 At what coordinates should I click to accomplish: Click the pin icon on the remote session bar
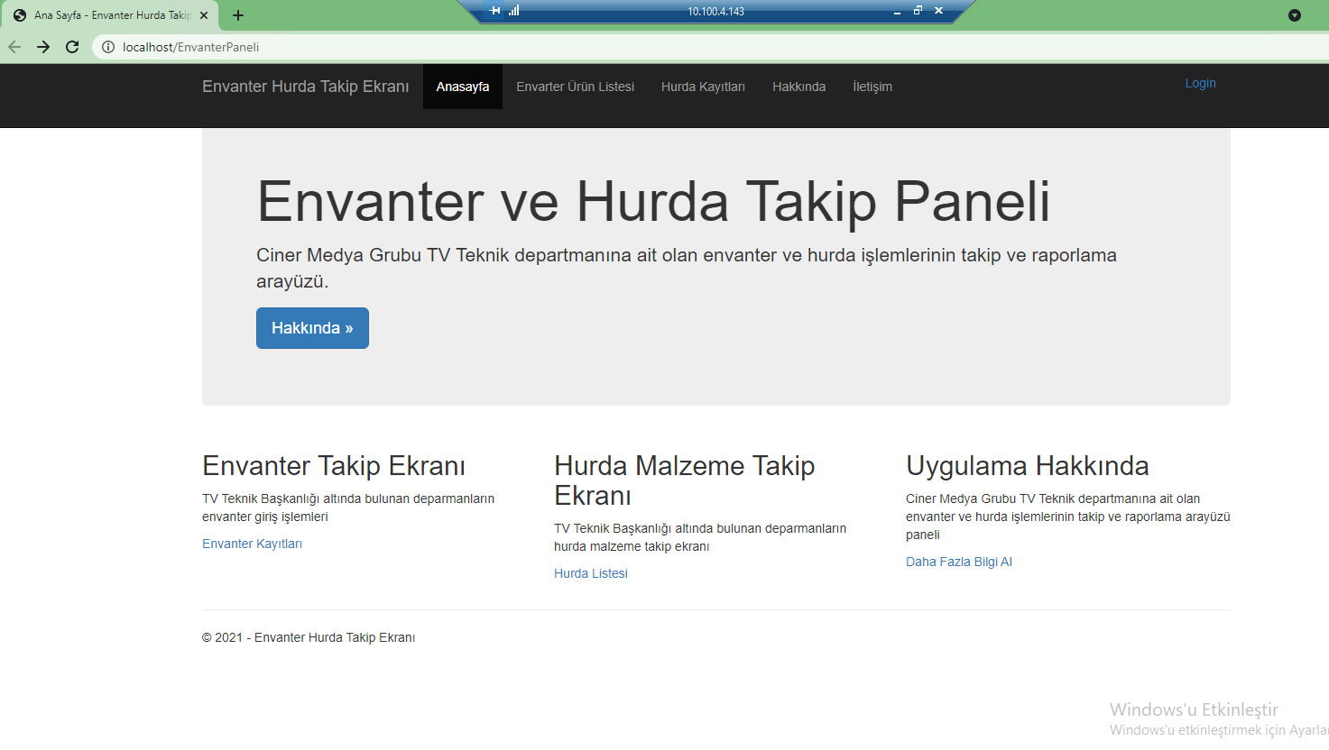(494, 11)
